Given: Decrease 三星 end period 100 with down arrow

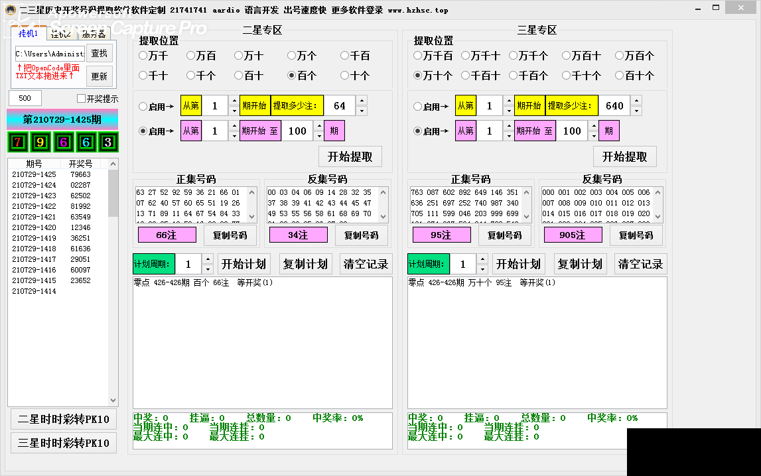Looking at the screenshot, I should (x=594, y=136).
